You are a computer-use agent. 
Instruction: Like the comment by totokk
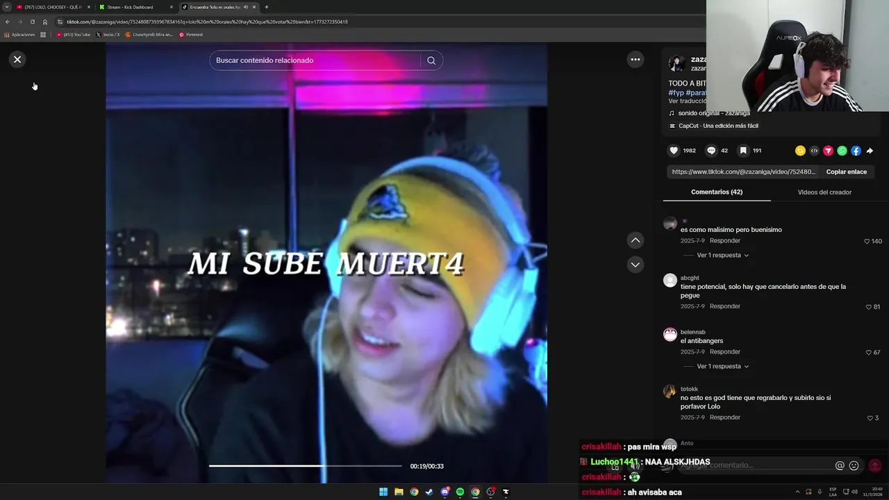click(x=870, y=418)
